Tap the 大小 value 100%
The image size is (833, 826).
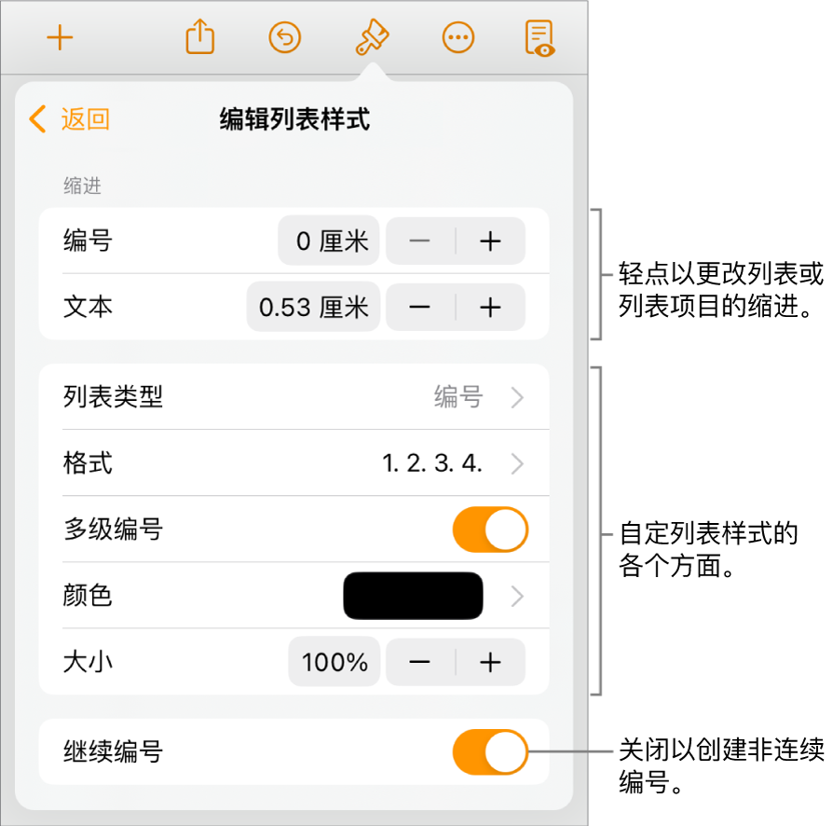click(x=335, y=662)
